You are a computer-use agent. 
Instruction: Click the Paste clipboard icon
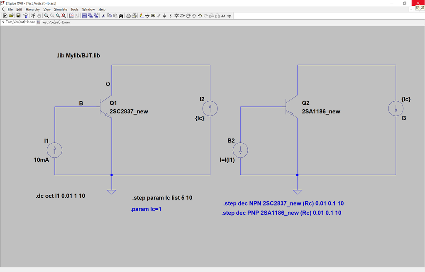point(115,16)
